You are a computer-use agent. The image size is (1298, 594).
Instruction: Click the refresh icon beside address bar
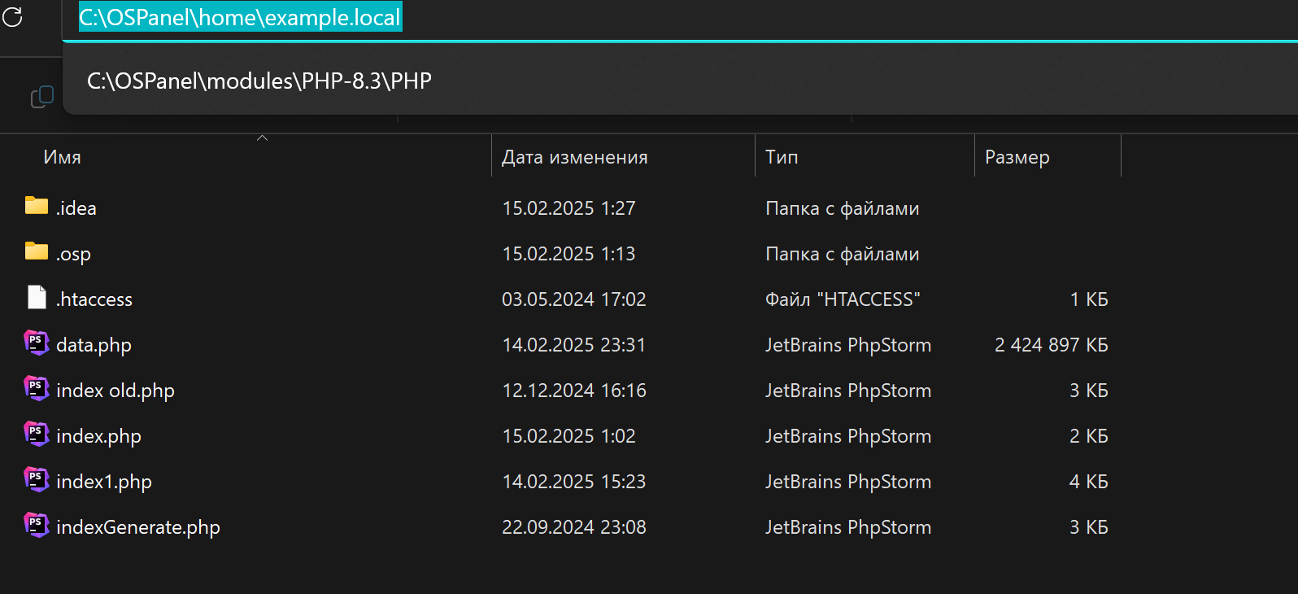click(x=12, y=17)
